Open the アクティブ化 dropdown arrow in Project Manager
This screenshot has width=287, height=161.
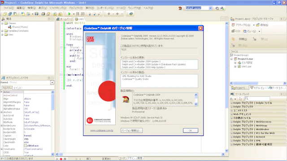(254, 25)
